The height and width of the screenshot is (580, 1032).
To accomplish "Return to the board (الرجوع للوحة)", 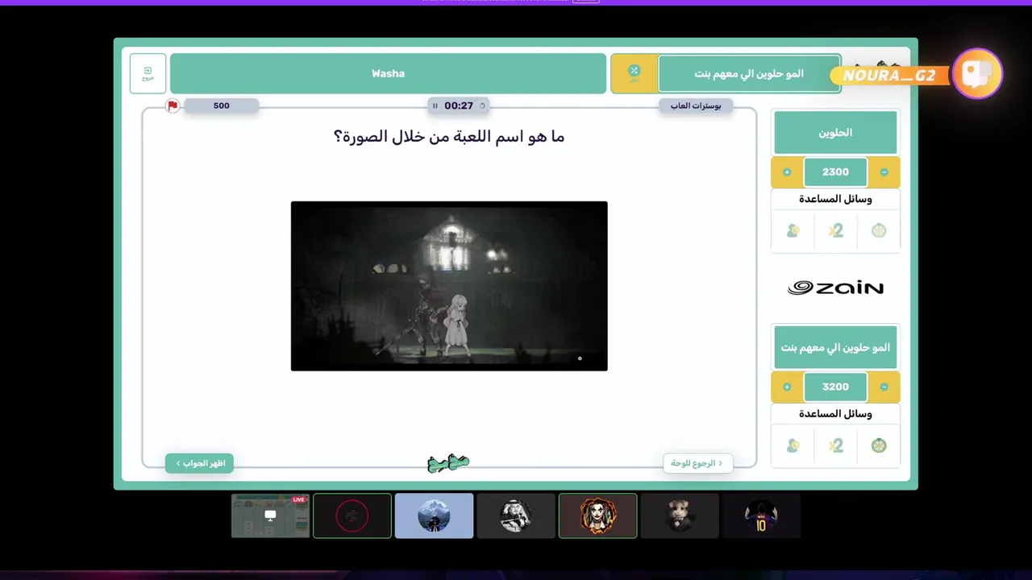I will pos(697,463).
